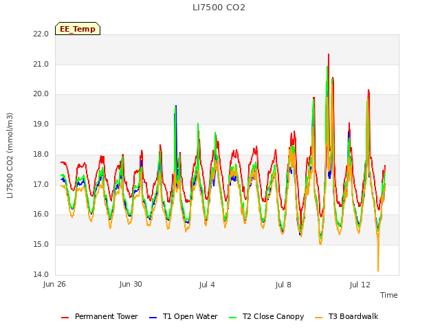Click the Jun 30 x-axis tick label

coord(131,284)
